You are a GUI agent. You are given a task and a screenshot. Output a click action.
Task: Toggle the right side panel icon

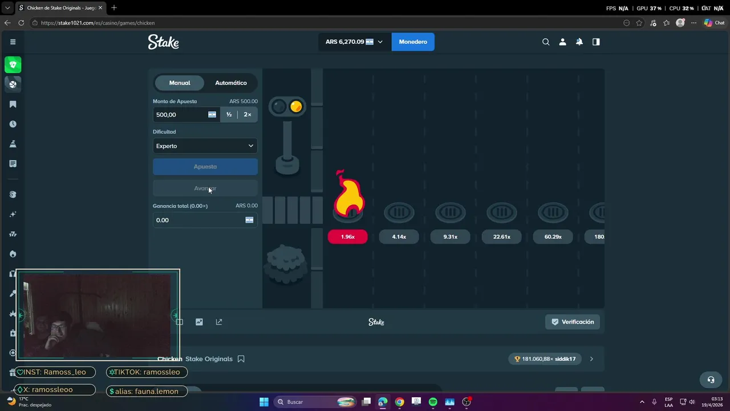(x=596, y=42)
